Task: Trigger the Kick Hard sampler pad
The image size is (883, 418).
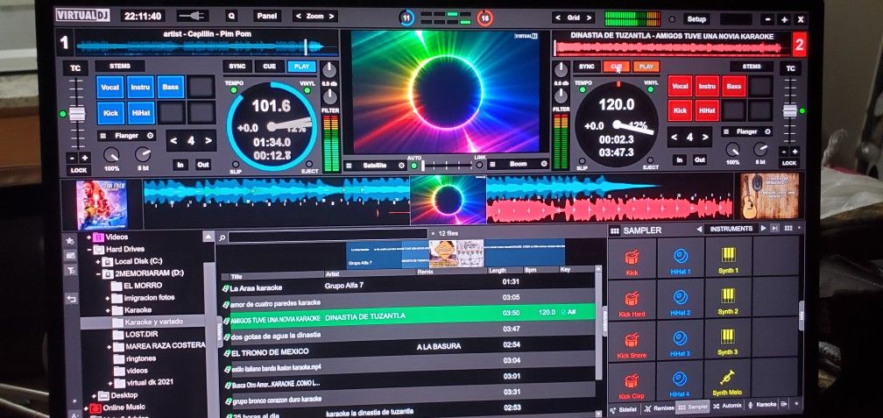Action: coord(632,301)
